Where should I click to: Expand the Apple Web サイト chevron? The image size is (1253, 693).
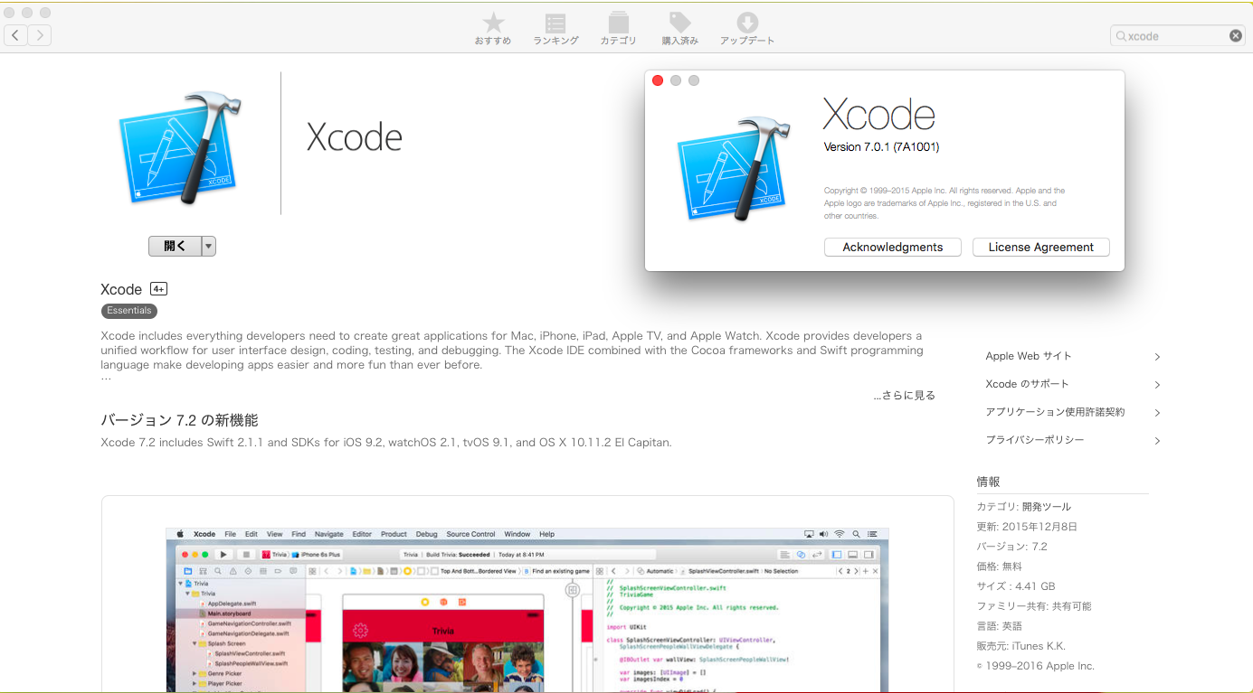[x=1157, y=356]
